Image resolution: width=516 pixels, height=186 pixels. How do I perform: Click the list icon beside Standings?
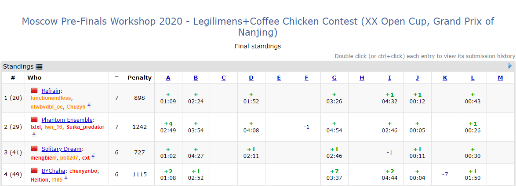39,67
